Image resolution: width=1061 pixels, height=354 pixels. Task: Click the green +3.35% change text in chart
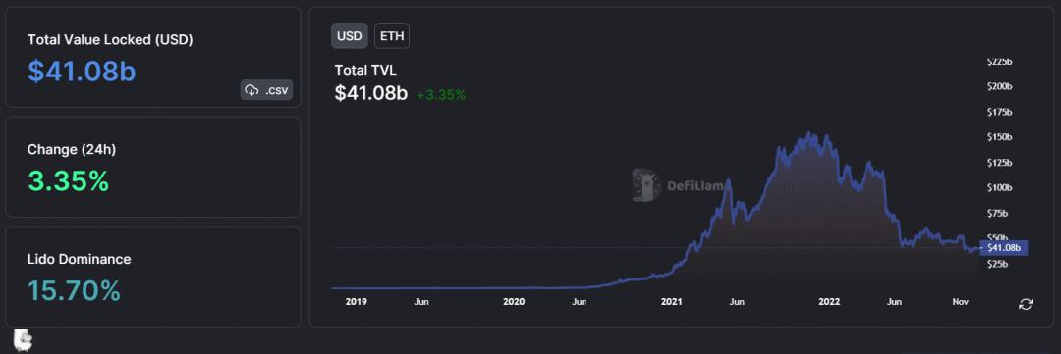pos(441,94)
